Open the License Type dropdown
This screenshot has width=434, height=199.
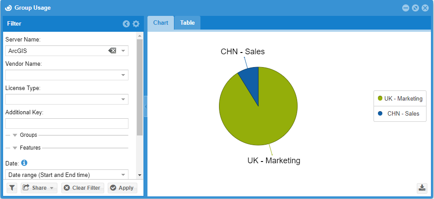(123, 99)
